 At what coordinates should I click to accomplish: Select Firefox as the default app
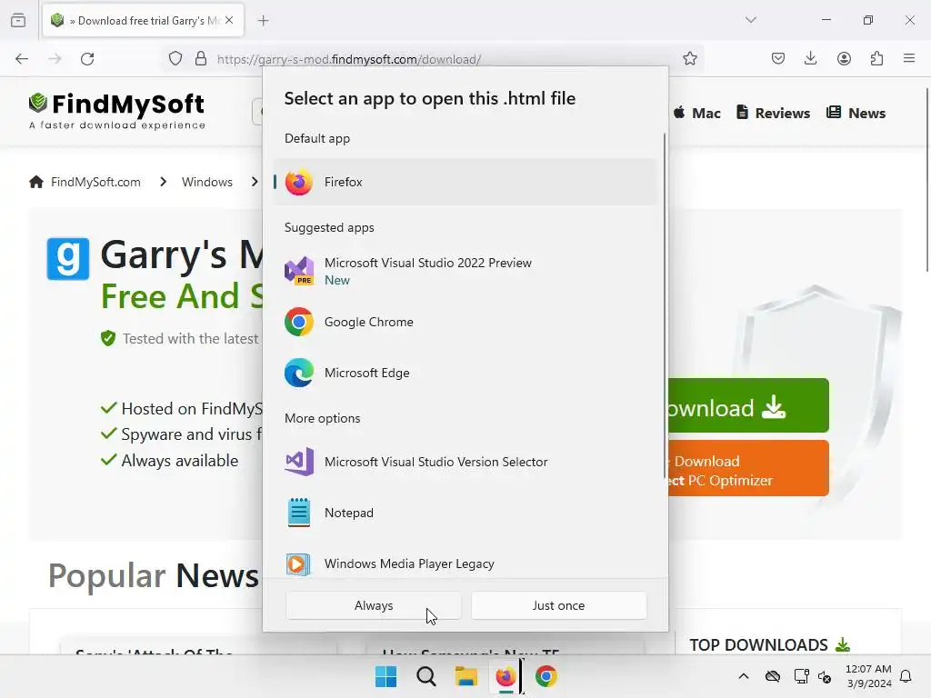pyautogui.click(x=465, y=182)
